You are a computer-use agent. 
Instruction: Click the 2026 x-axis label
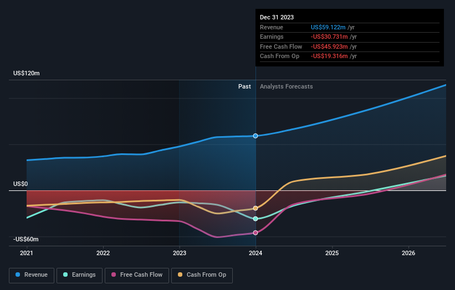point(408,253)
